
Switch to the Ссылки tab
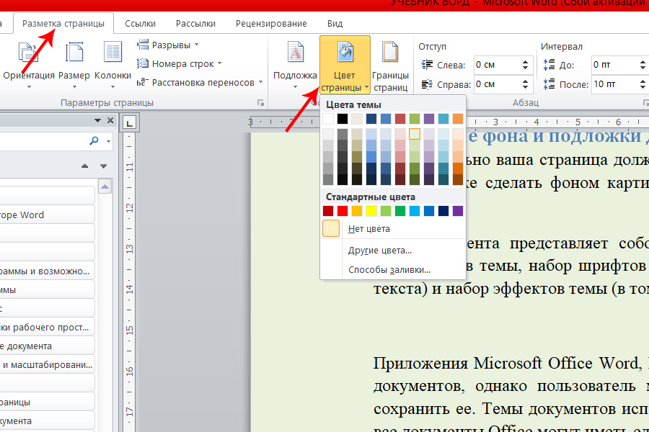[140, 24]
